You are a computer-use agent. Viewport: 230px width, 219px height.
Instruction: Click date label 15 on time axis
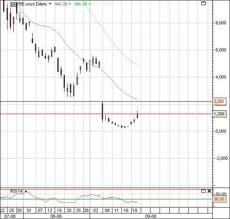coord(59,210)
